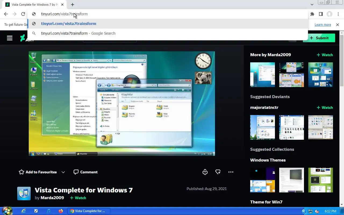Click the green Submit button
Viewport: 344px width, 215px height.
[x=319, y=38]
